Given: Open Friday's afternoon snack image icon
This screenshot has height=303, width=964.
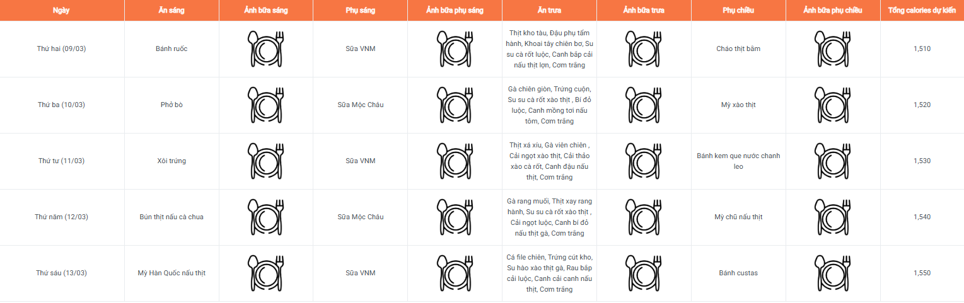Looking at the screenshot, I should click(x=832, y=273).
